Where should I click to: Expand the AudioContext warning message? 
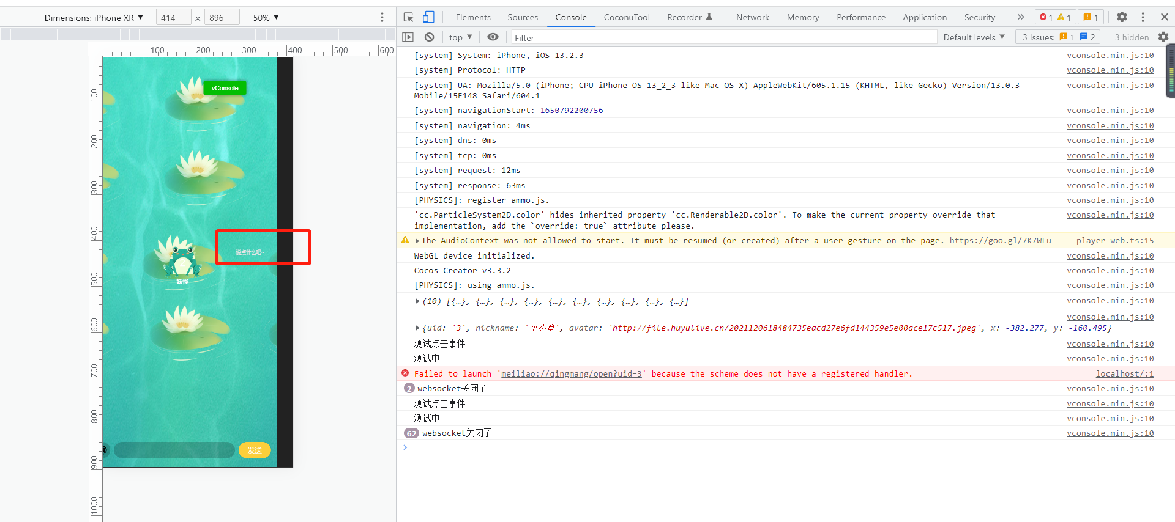417,241
